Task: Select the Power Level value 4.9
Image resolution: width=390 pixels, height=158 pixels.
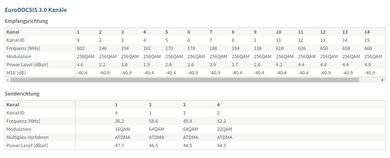Action: point(367,65)
